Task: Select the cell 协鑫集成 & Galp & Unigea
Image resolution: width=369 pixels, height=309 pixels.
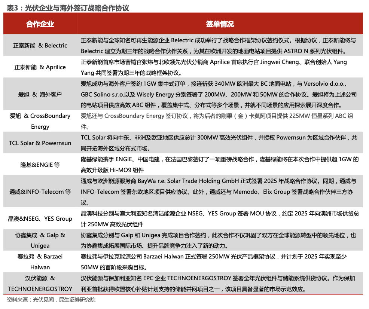Action: click(40, 240)
